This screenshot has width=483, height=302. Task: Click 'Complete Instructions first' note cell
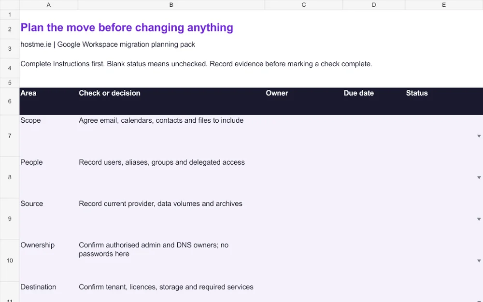(x=196, y=64)
